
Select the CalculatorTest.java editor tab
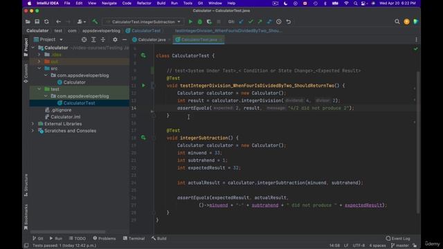pyautogui.click(x=199, y=40)
